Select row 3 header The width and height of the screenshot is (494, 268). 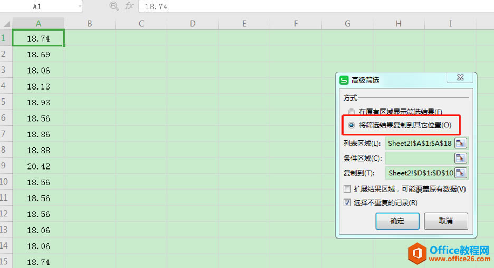pos(6,70)
